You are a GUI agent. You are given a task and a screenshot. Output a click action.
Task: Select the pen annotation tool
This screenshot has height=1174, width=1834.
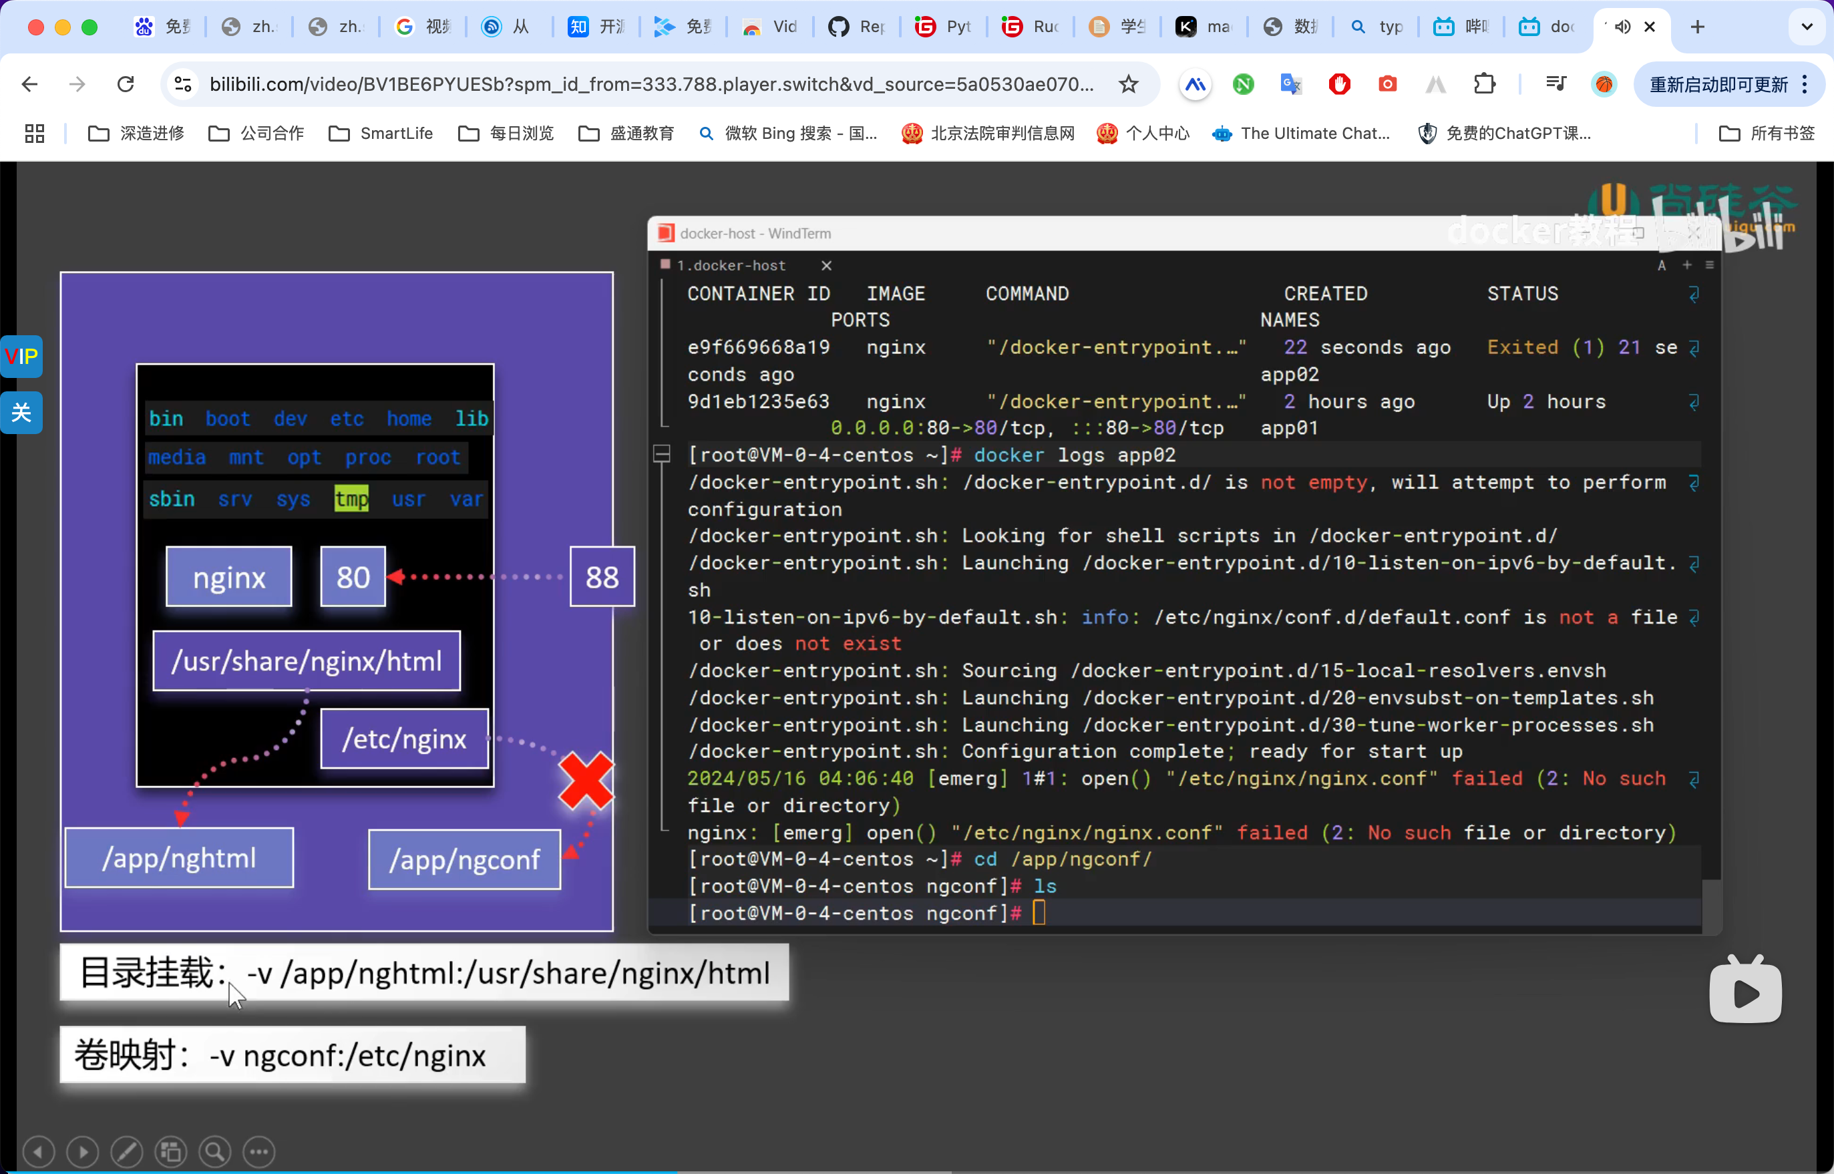click(126, 1151)
